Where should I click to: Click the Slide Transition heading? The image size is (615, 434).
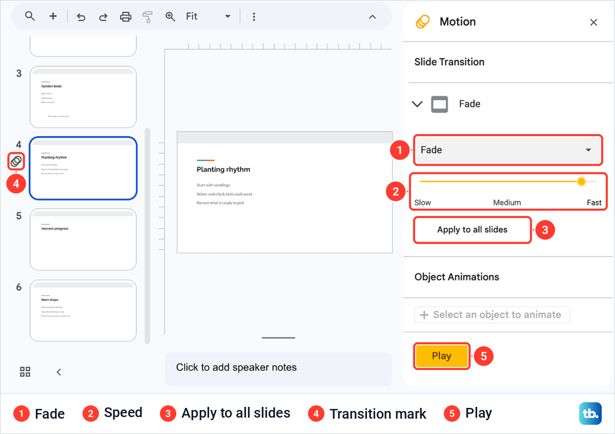(449, 62)
